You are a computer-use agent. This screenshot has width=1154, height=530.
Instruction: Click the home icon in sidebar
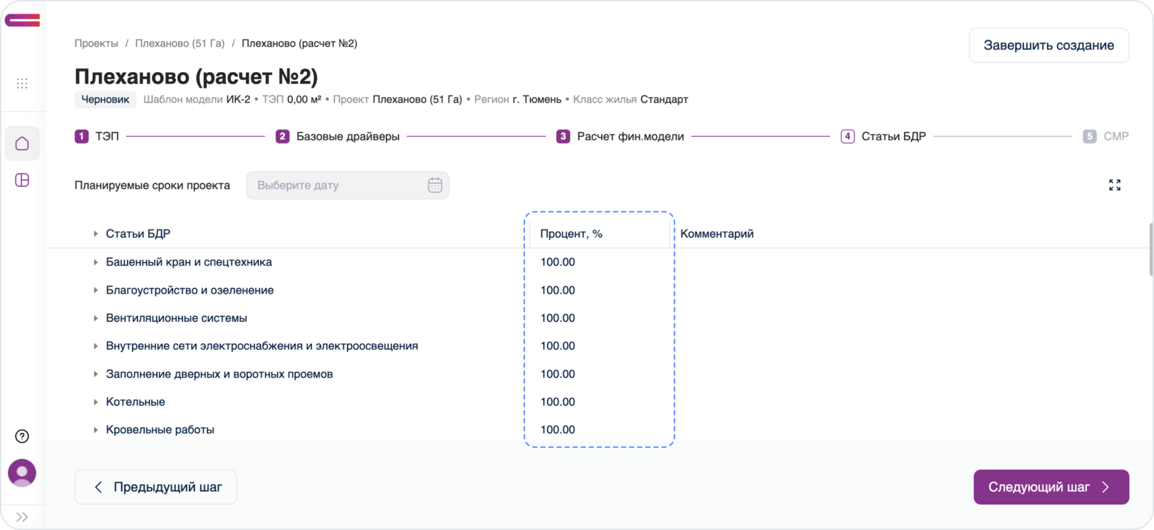tap(22, 143)
